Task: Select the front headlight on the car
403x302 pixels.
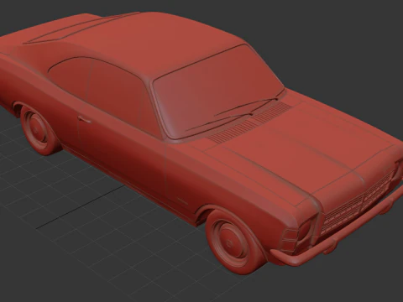Action: point(306,231)
